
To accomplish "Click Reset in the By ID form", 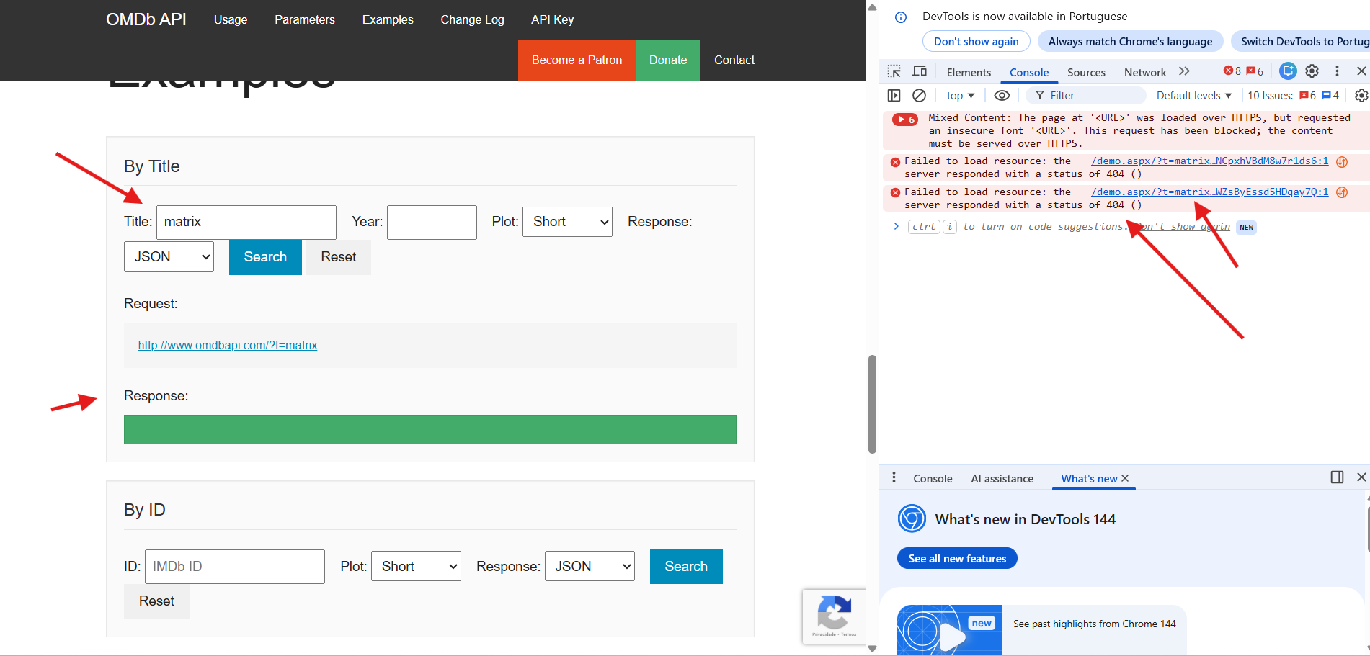I will [x=156, y=601].
